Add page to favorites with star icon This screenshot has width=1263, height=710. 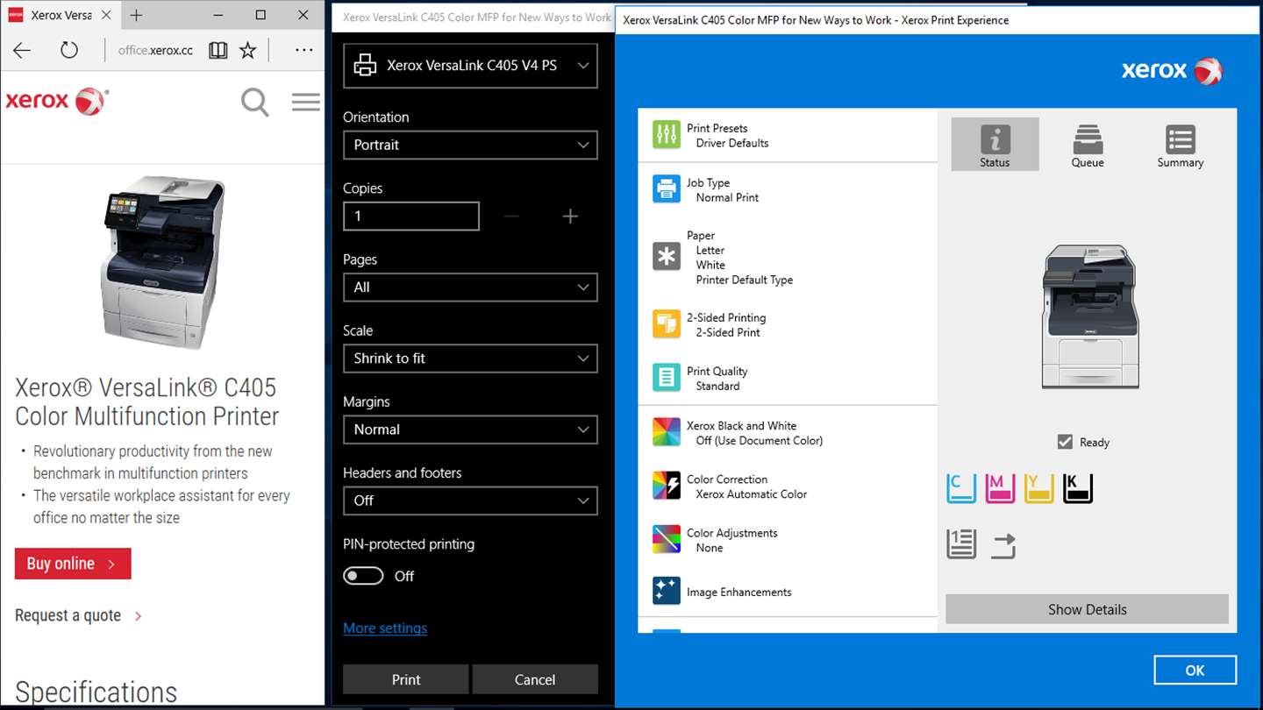coord(248,50)
